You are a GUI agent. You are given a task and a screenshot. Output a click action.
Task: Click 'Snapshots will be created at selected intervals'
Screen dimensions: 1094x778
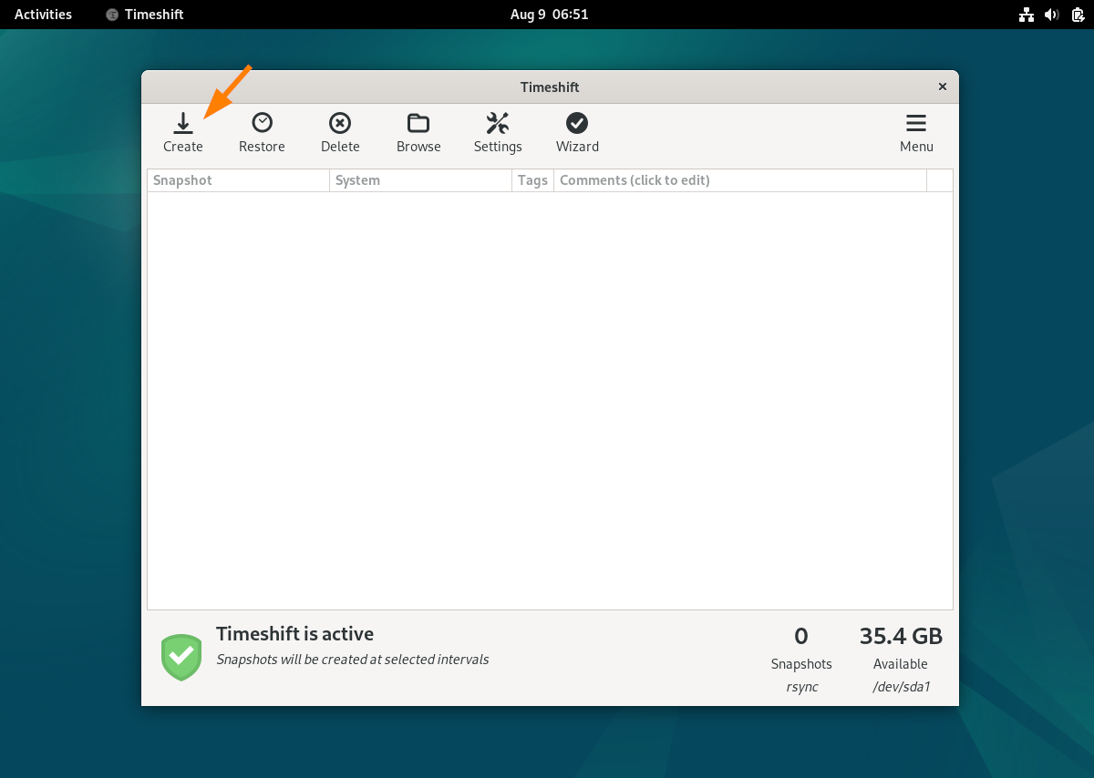coord(352,660)
